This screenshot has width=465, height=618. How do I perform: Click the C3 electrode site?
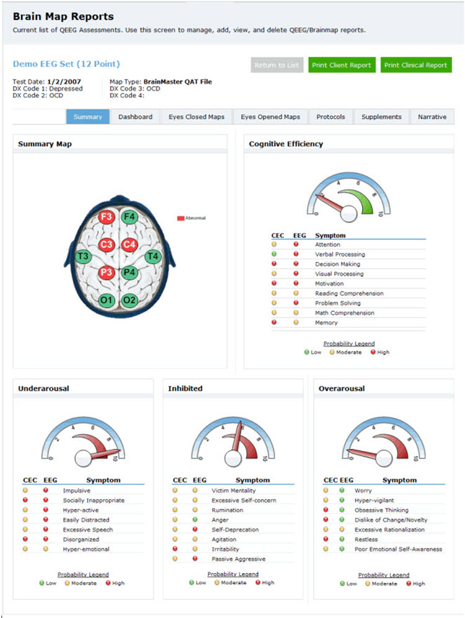click(x=107, y=244)
